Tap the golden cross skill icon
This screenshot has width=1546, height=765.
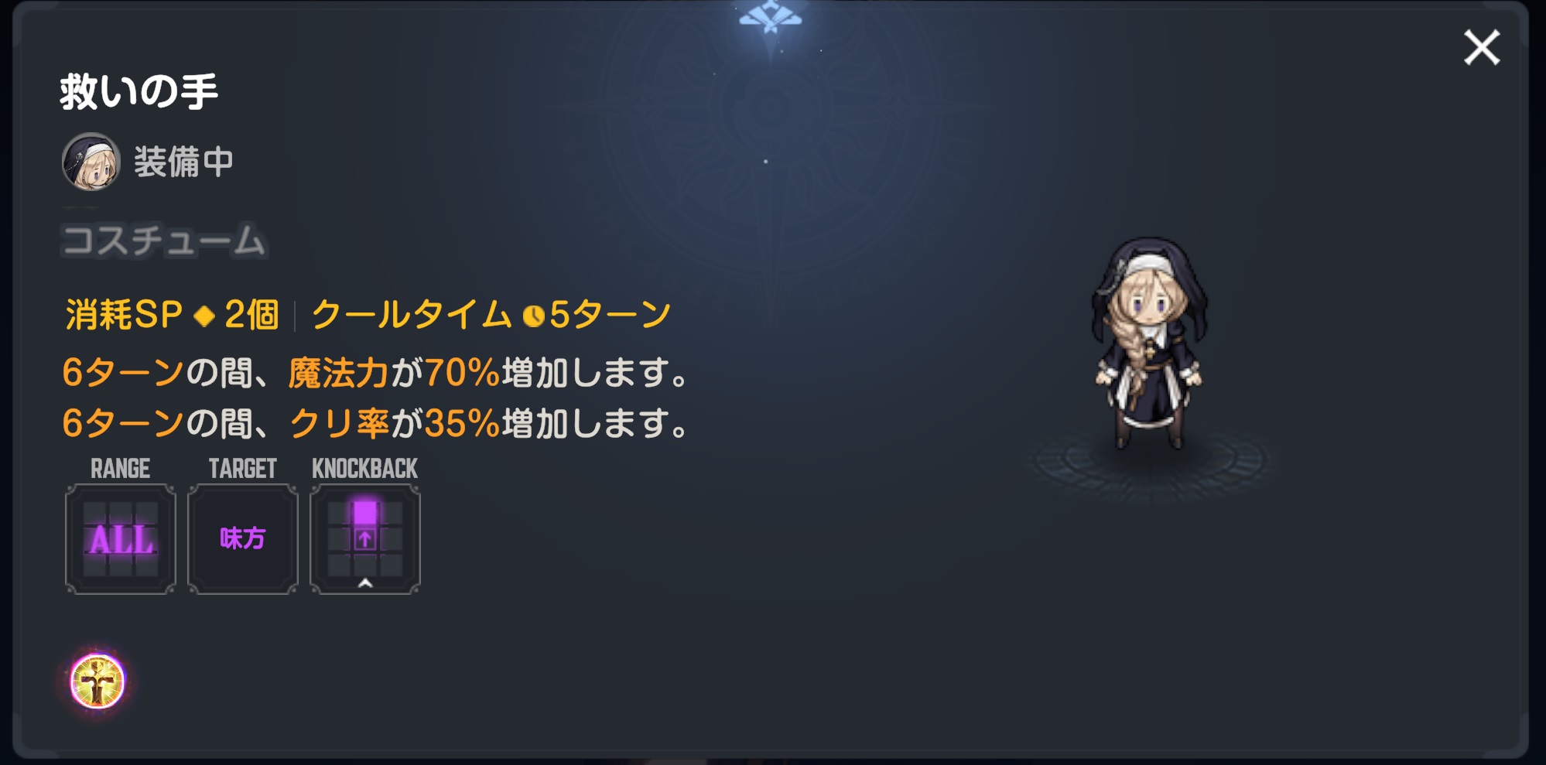pyautogui.click(x=97, y=681)
